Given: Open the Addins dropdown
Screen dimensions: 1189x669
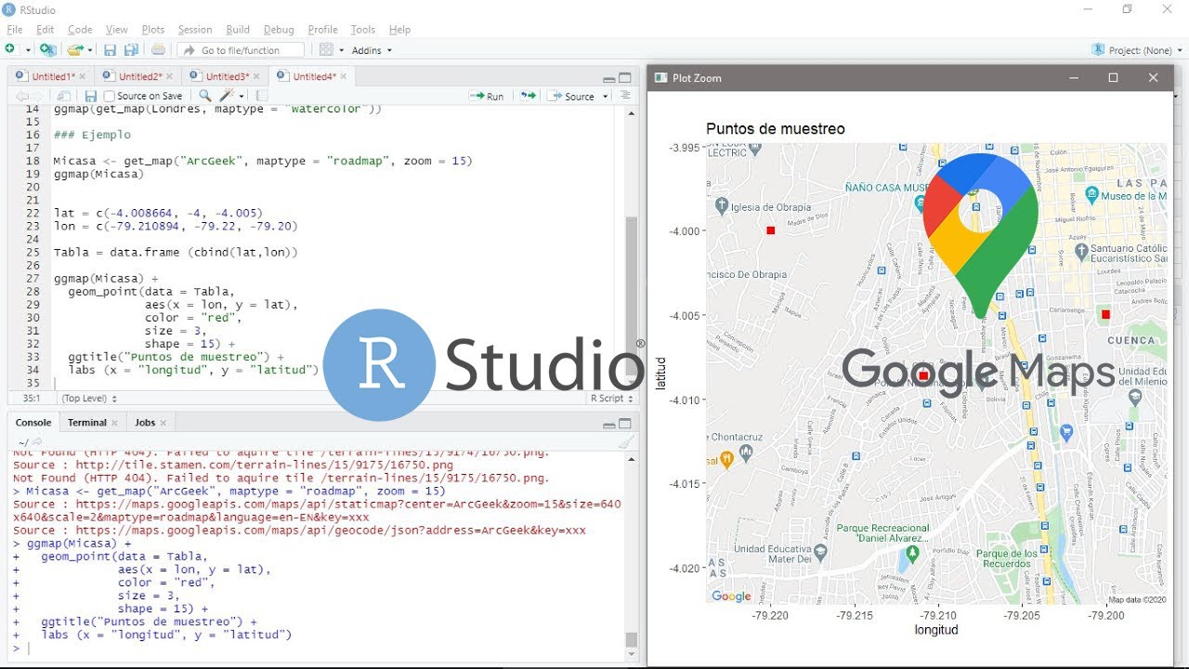Looking at the screenshot, I should (372, 50).
